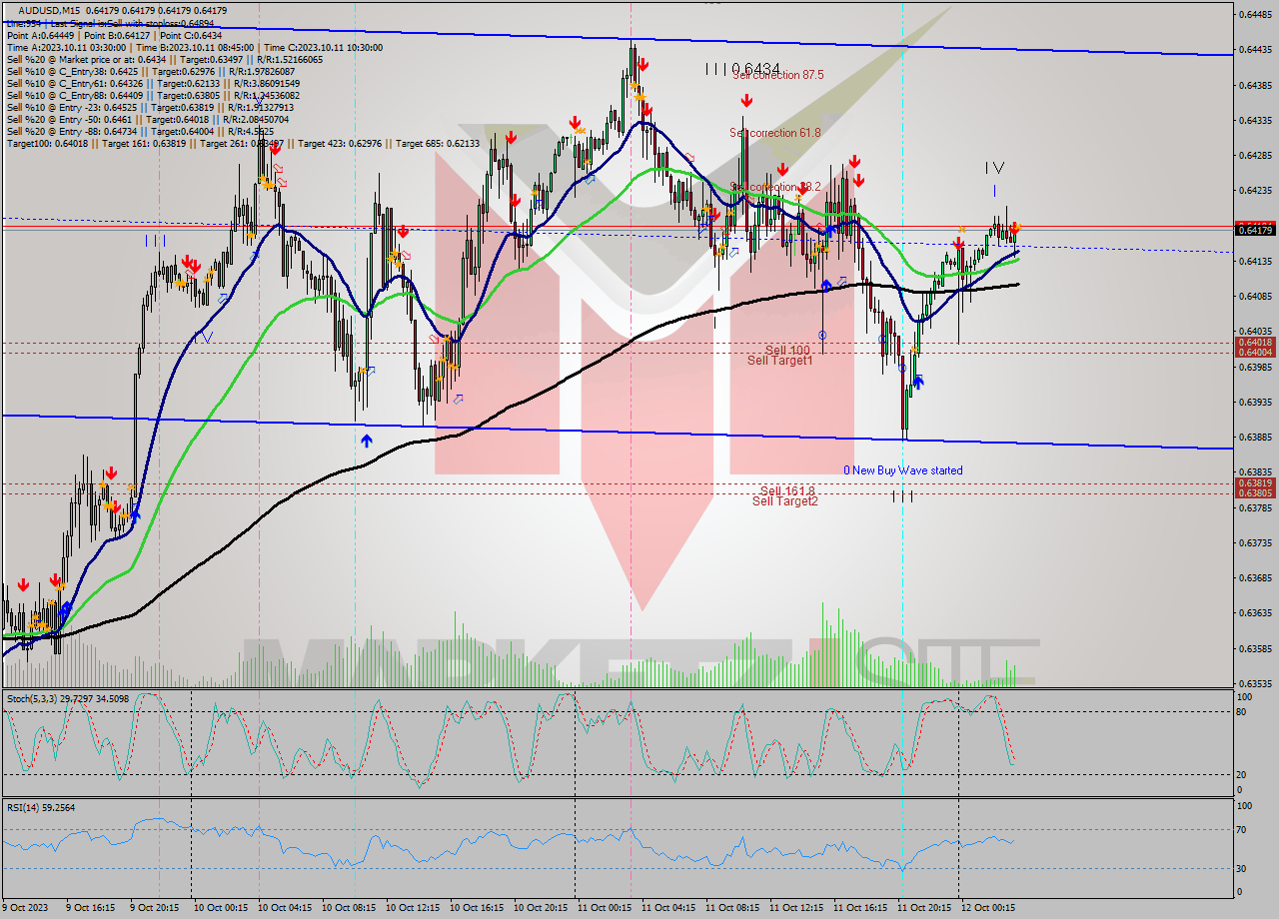The height and width of the screenshot is (919, 1279).
Task: Click the 0.64285 price axis label
Action: (x=1255, y=155)
